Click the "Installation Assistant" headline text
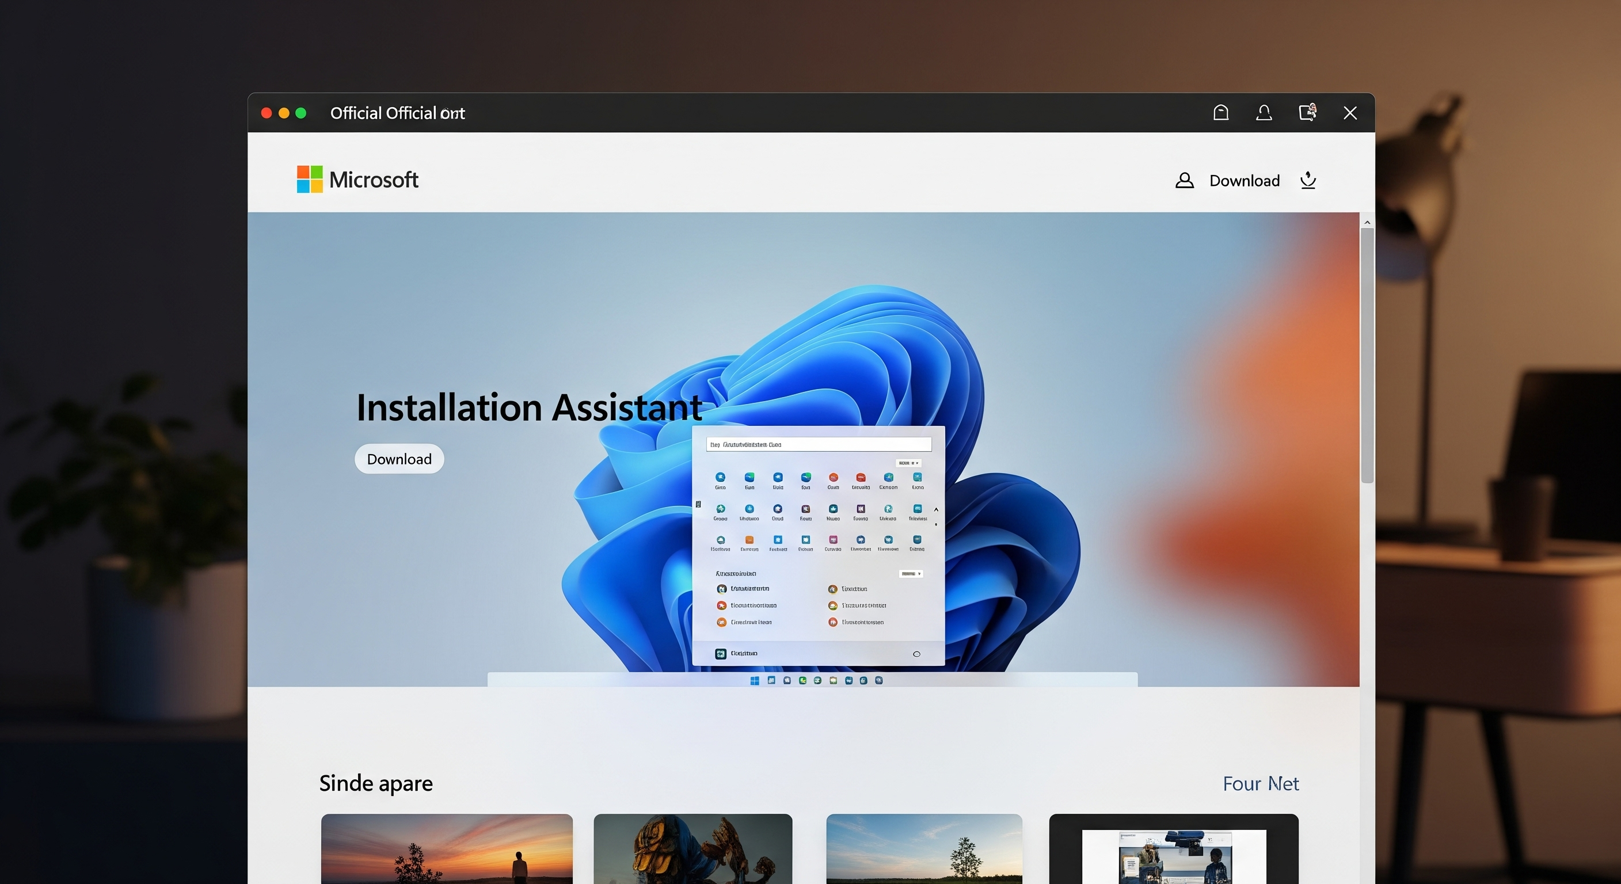 529,407
